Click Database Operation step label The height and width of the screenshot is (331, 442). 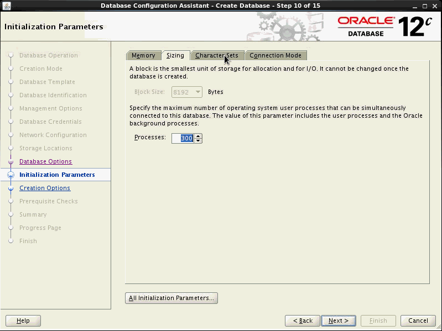tap(49, 55)
